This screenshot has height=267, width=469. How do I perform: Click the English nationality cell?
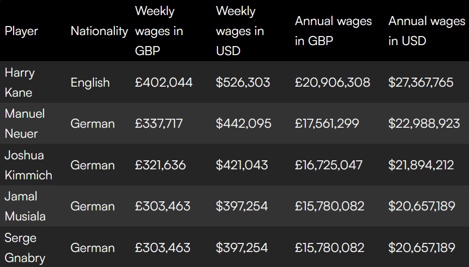[x=90, y=83]
